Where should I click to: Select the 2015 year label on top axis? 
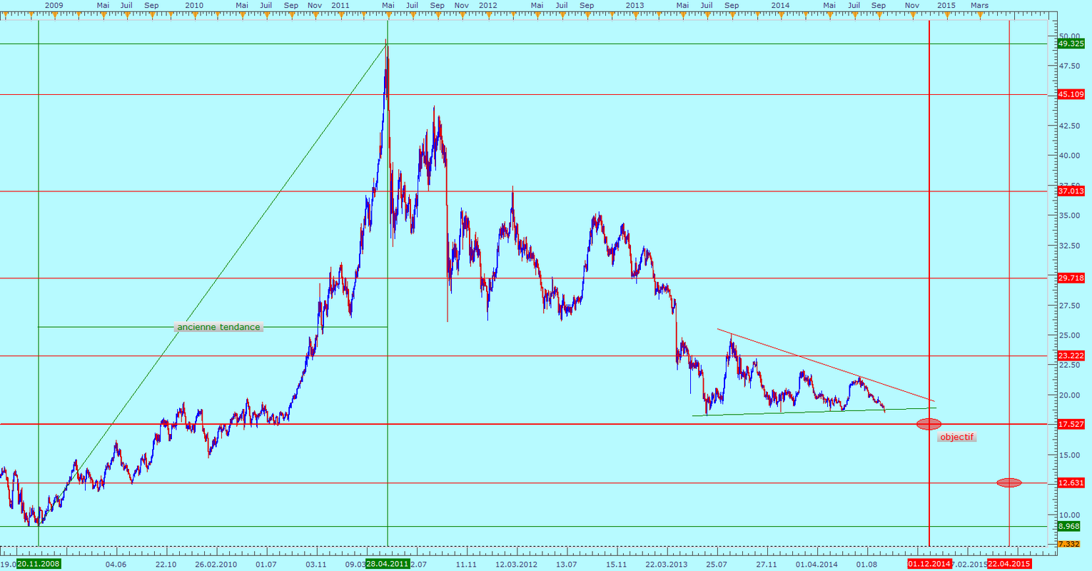946,5
